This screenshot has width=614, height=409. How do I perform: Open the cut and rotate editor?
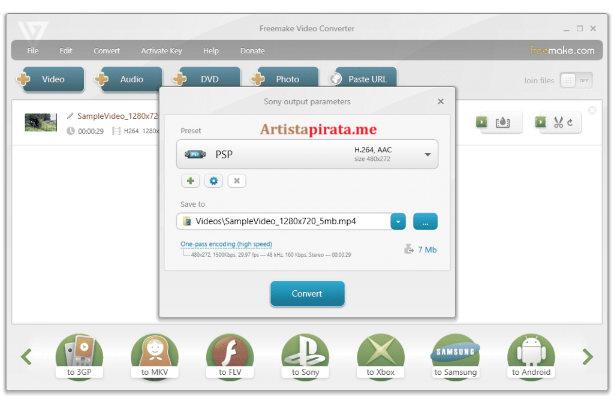tap(558, 122)
